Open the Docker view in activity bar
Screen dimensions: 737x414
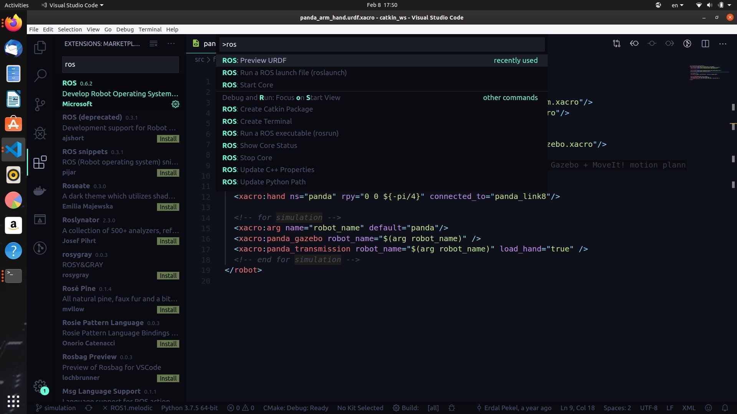40,191
